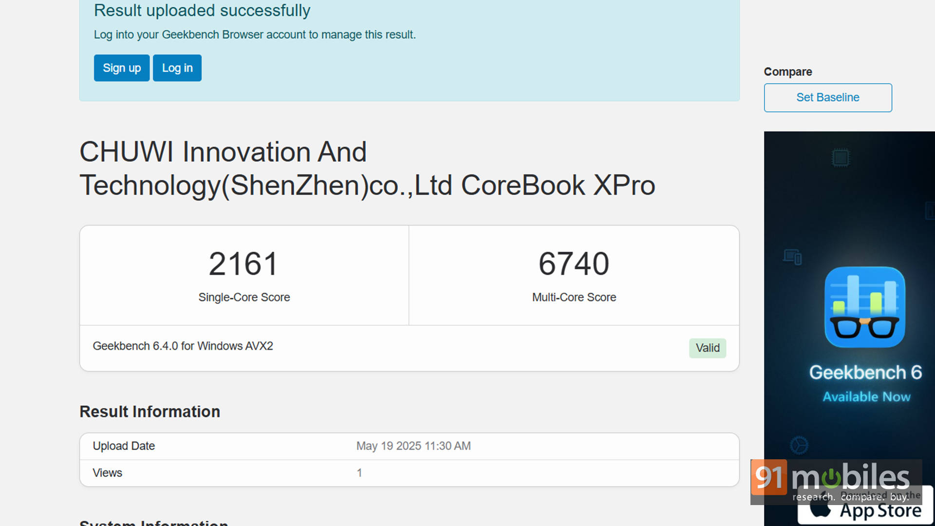Click the devices icon in the ad
The width and height of the screenshot is (935, 526).
pyautogui.click(x=792, y=257)
